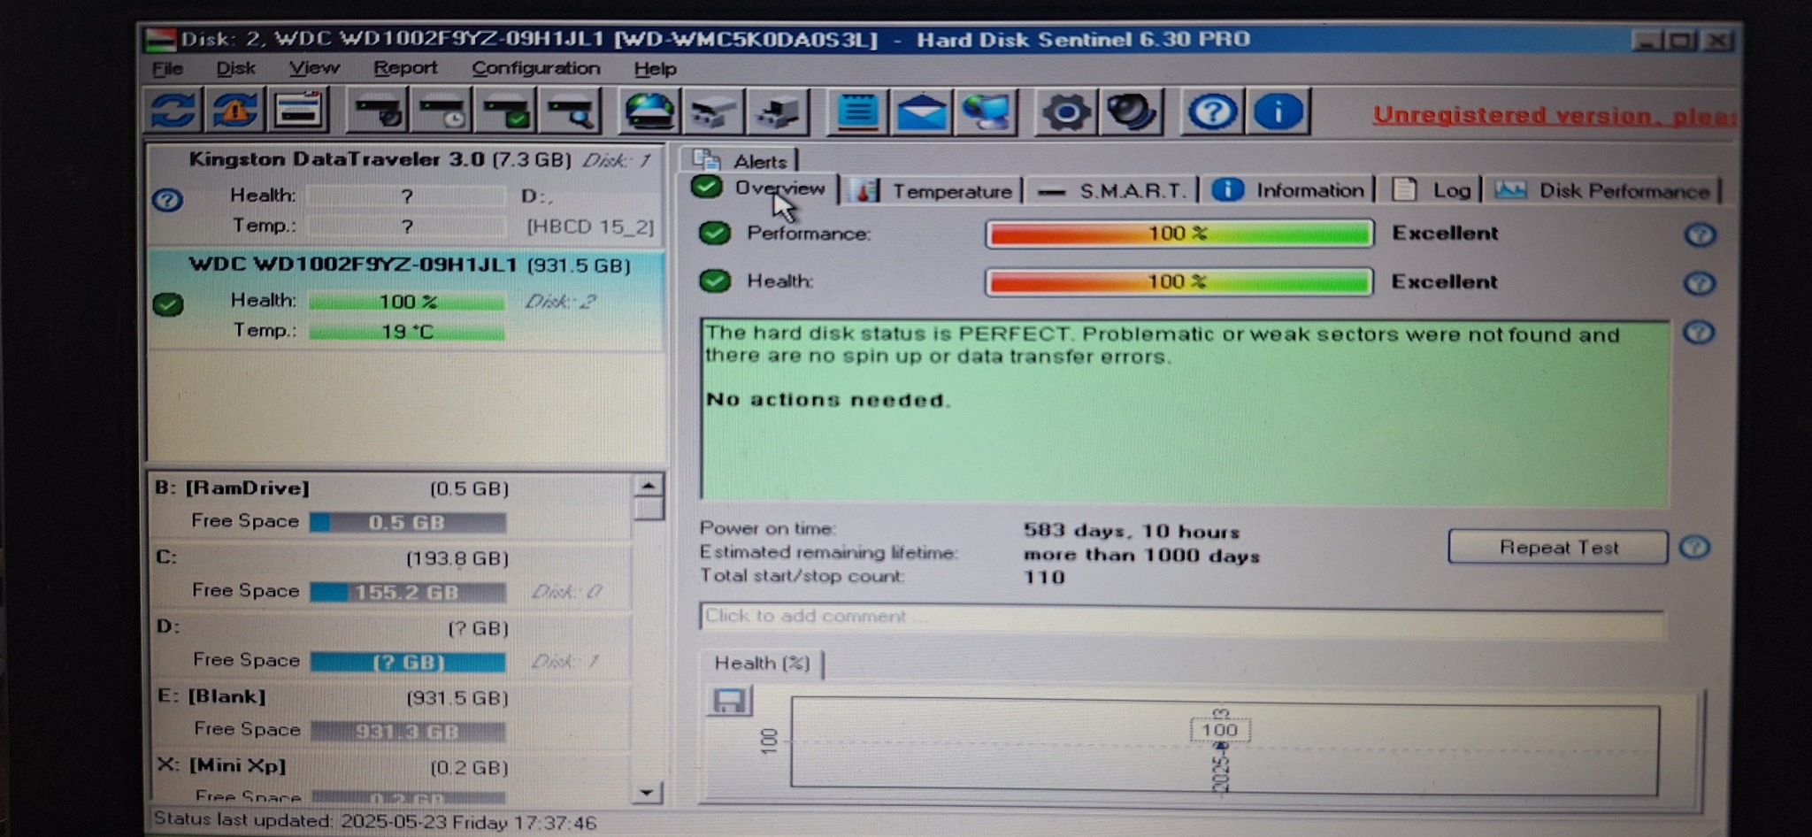Click the B: Free Space 0.5 GB bar

coord(408,522)
